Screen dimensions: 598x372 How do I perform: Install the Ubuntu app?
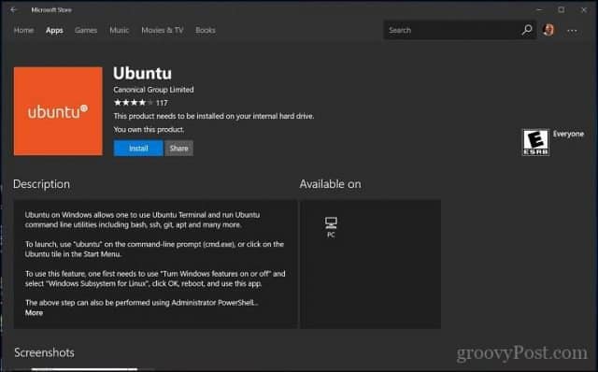pyautogui.click(x=138, y=148)
